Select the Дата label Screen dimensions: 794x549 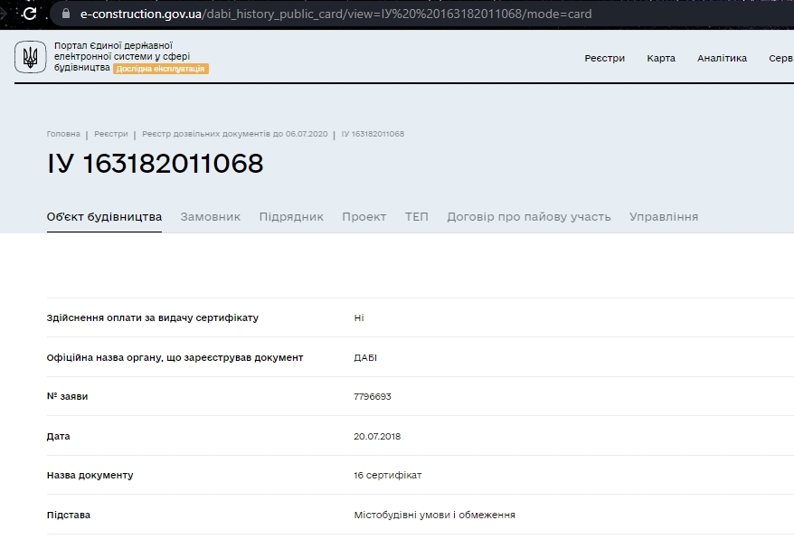58,437
